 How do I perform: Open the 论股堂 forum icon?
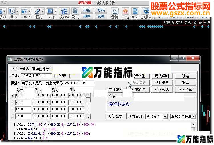[64, 11]
